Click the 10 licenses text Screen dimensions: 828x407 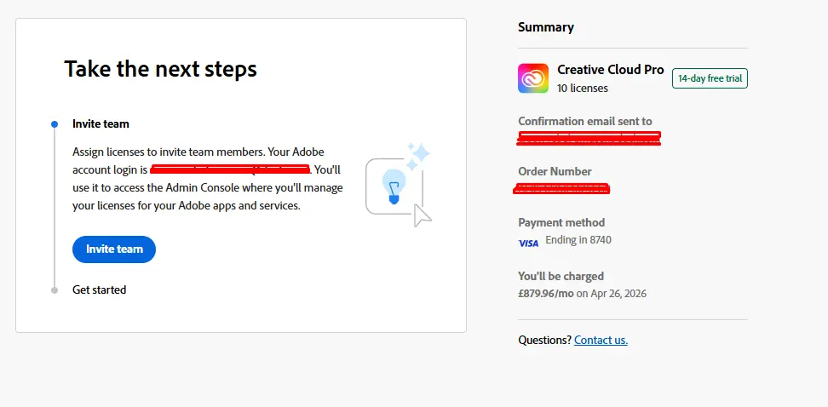point(583,89)
